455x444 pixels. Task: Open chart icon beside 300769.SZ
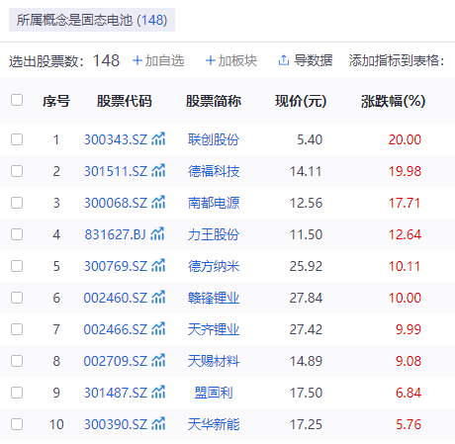tap(158, 265)
